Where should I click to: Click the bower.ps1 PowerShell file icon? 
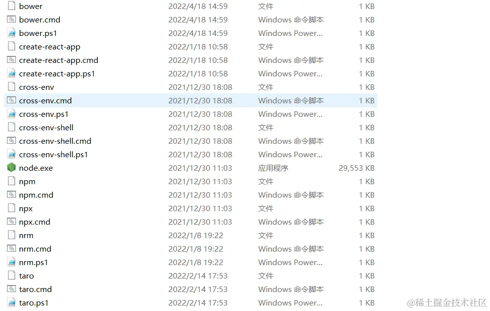(x=11, y=33)
